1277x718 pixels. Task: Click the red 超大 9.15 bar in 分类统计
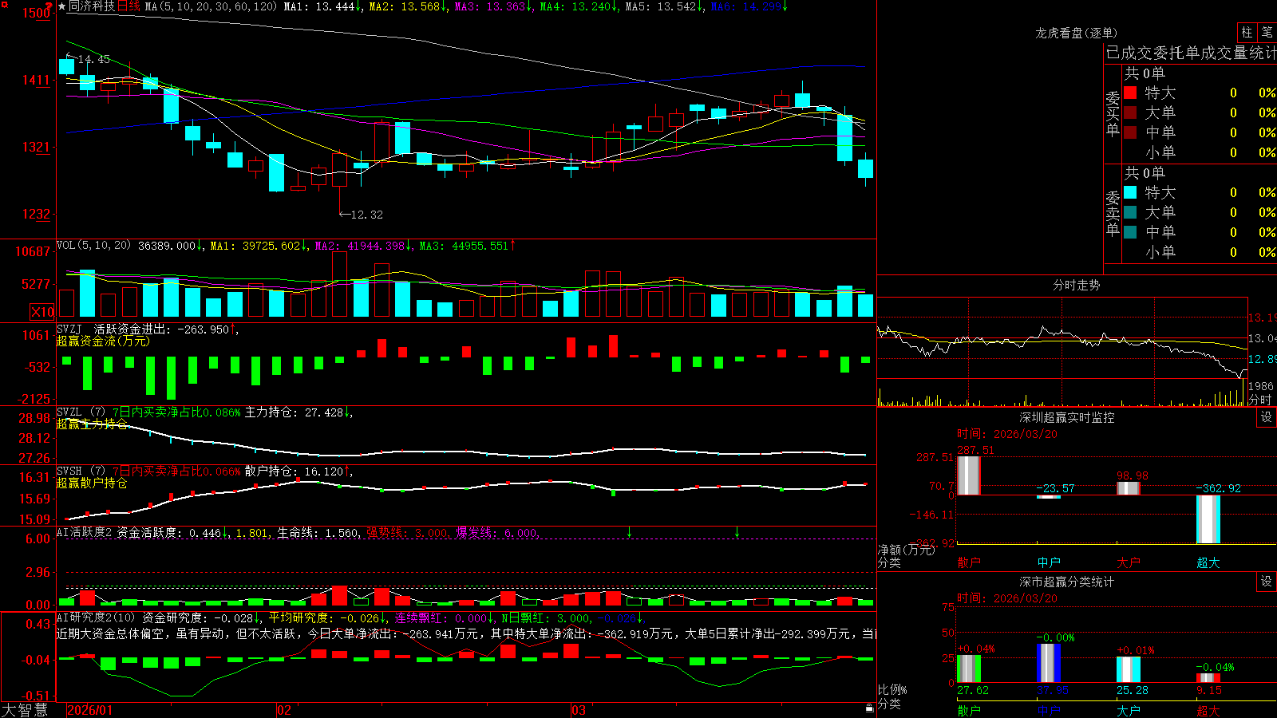[x=1208, y=677]
